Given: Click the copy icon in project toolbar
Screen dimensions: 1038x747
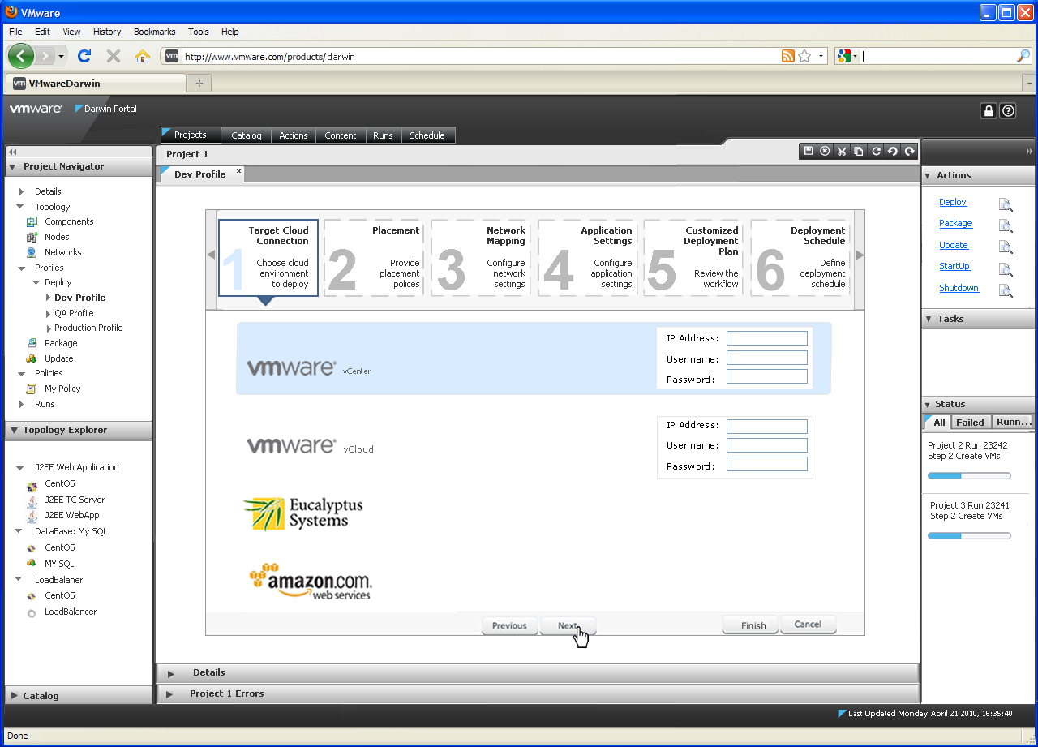Looking at the screenshot, I should click(x=859, y=151).
